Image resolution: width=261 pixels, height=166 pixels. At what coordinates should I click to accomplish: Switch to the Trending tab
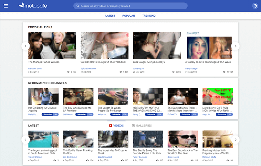click(149, 16)
